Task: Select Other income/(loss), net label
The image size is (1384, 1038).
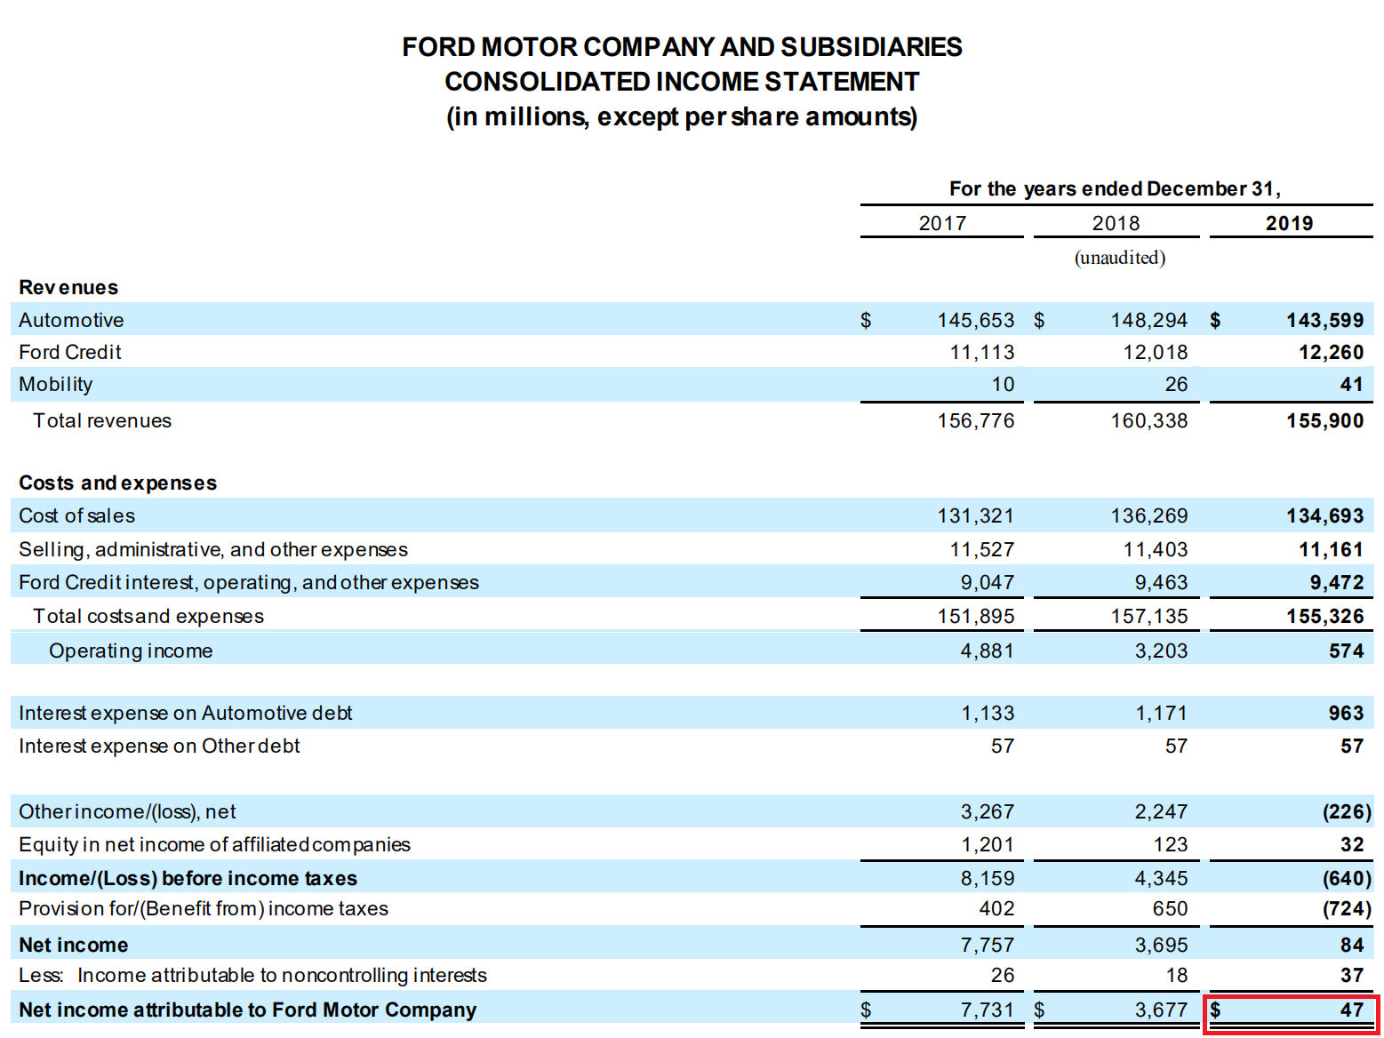Action: click(x=127, y=811)
